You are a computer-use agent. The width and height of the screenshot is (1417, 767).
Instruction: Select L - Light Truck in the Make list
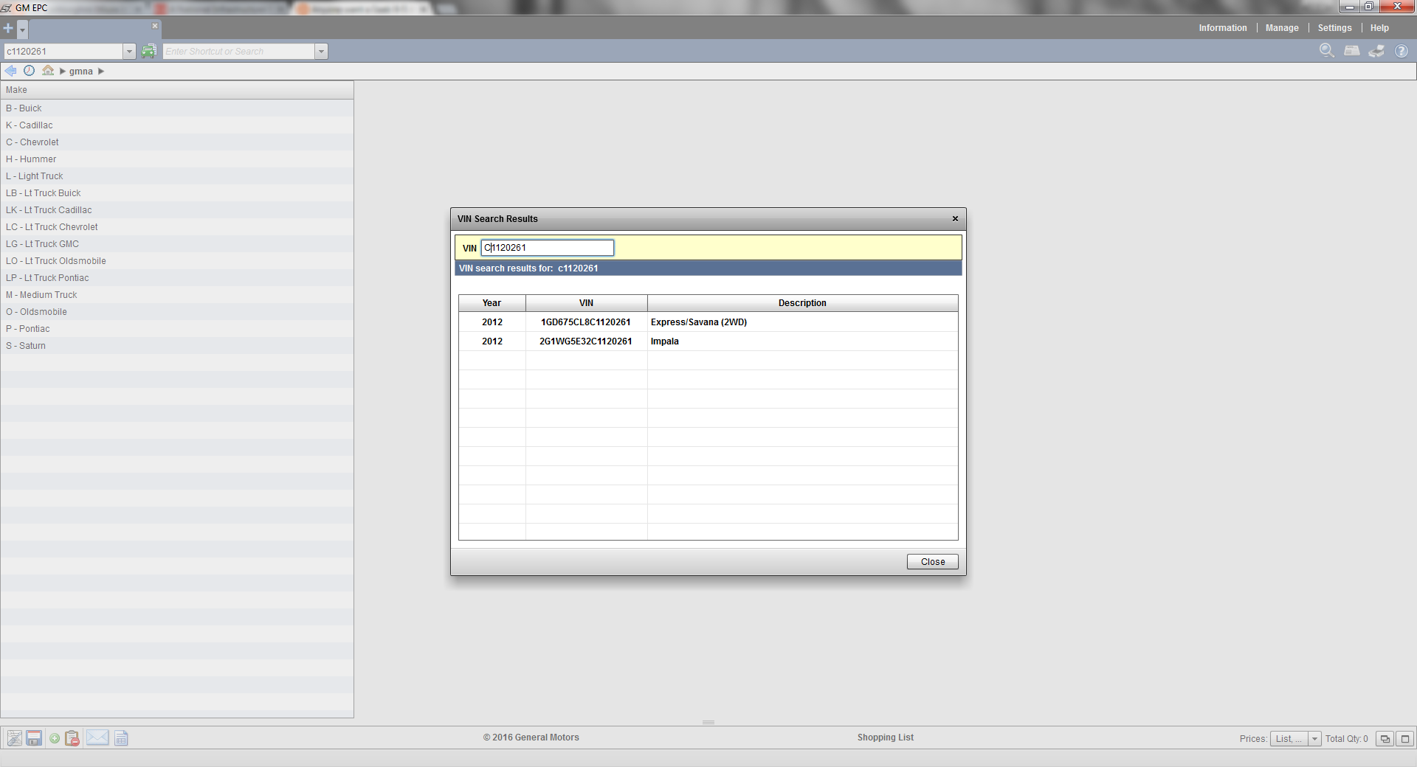pos(177,176)
